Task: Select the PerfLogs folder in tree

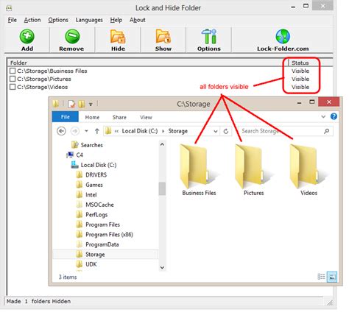Action: point(96,215)
